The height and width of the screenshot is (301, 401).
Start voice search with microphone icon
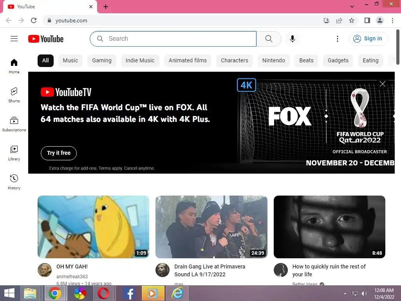coord(293,39)
